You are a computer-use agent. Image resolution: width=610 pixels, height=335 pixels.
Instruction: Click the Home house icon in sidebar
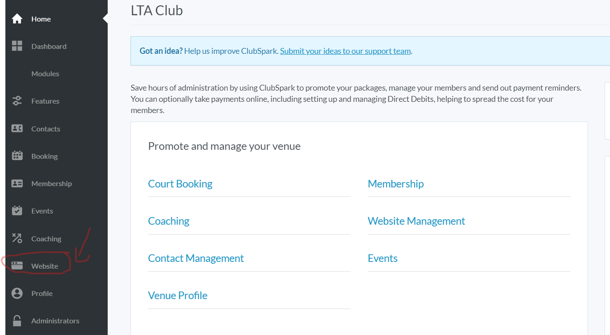17,19
